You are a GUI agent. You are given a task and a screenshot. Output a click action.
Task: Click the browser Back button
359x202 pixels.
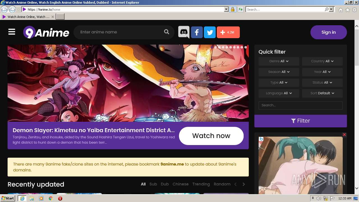coord(4,9)
